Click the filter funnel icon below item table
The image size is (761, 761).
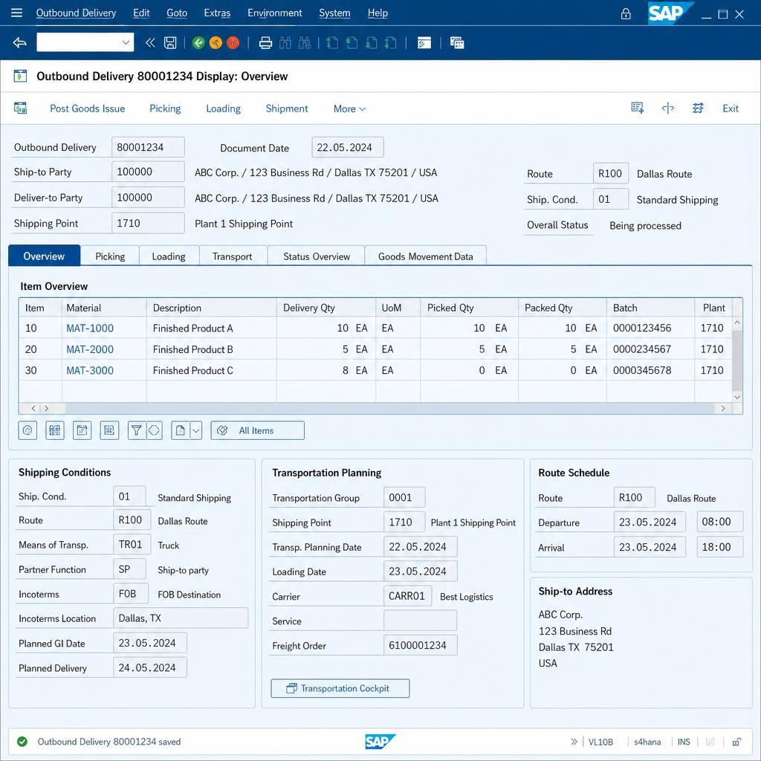point(137,430)
